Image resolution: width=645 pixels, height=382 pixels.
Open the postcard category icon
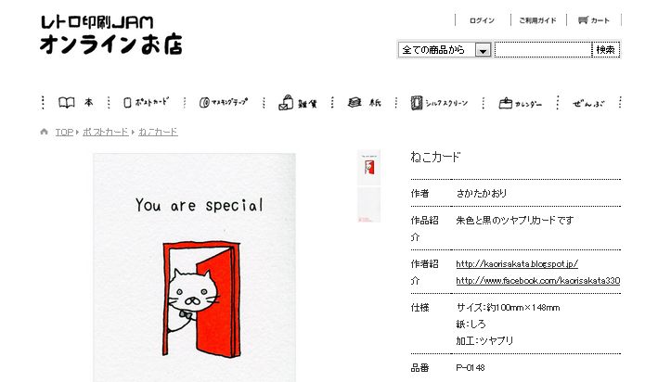click(127, 103)
